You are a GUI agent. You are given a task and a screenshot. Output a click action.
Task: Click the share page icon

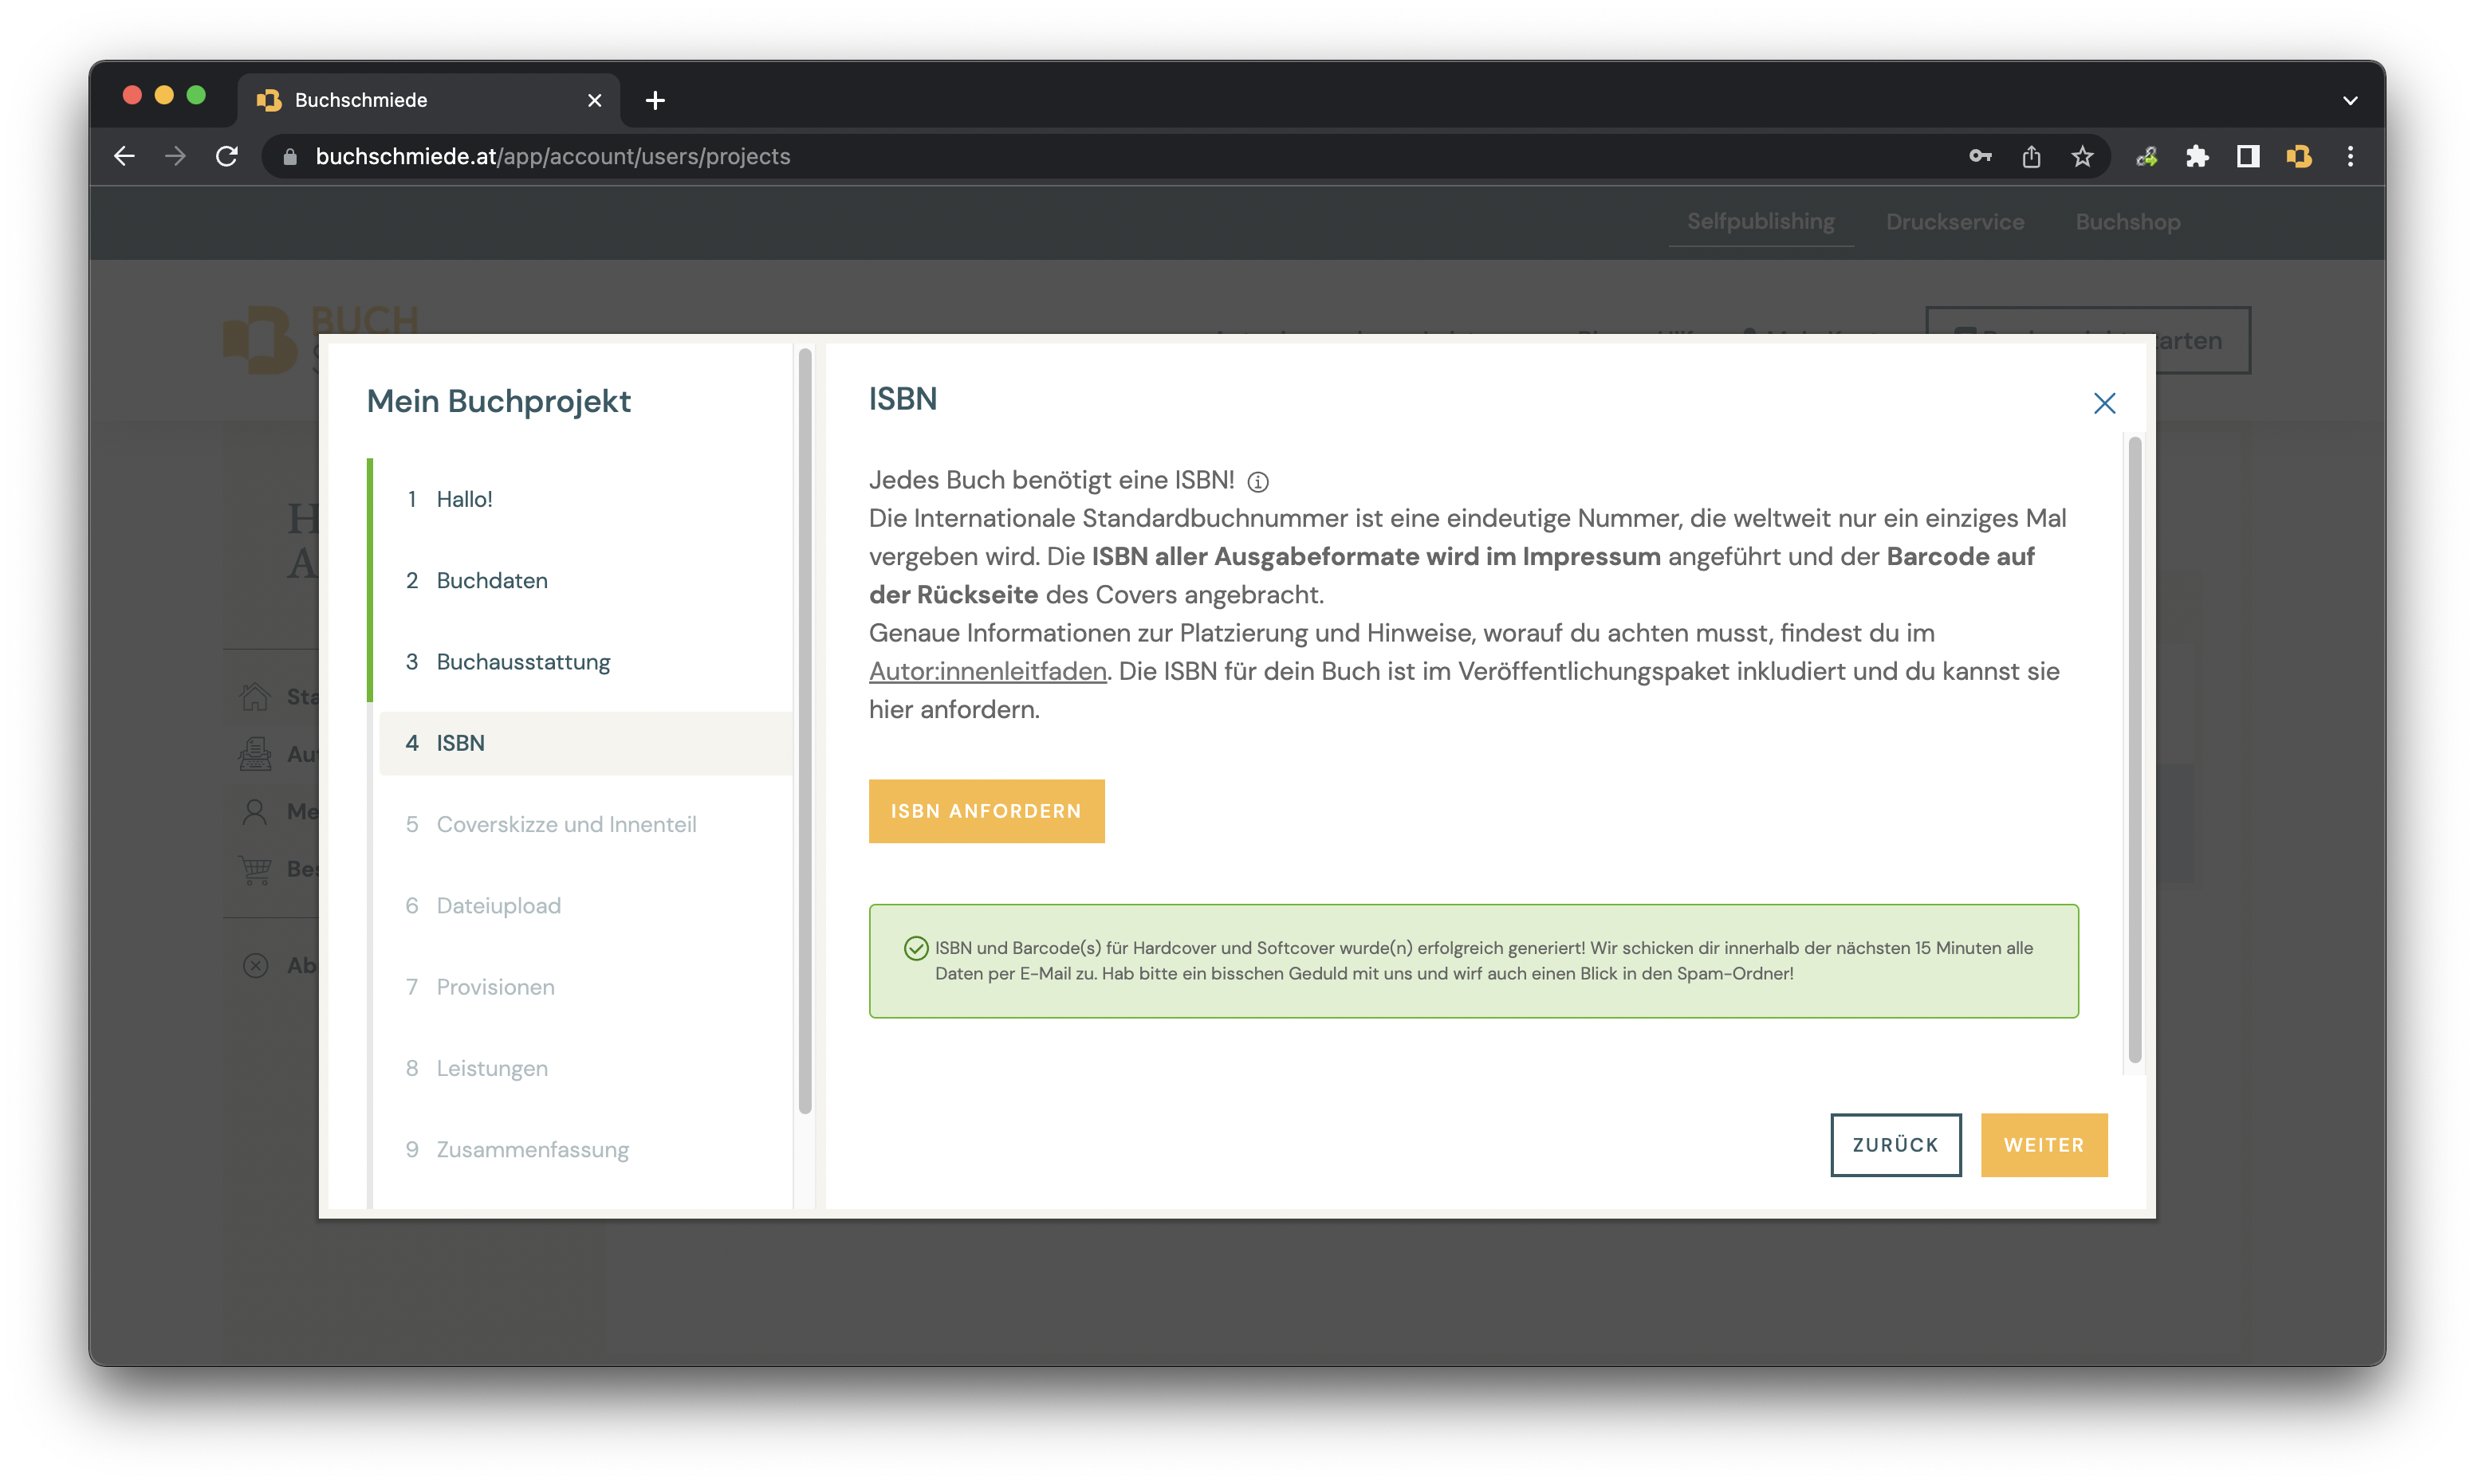pyautogui.click(x=2031, y=156)
